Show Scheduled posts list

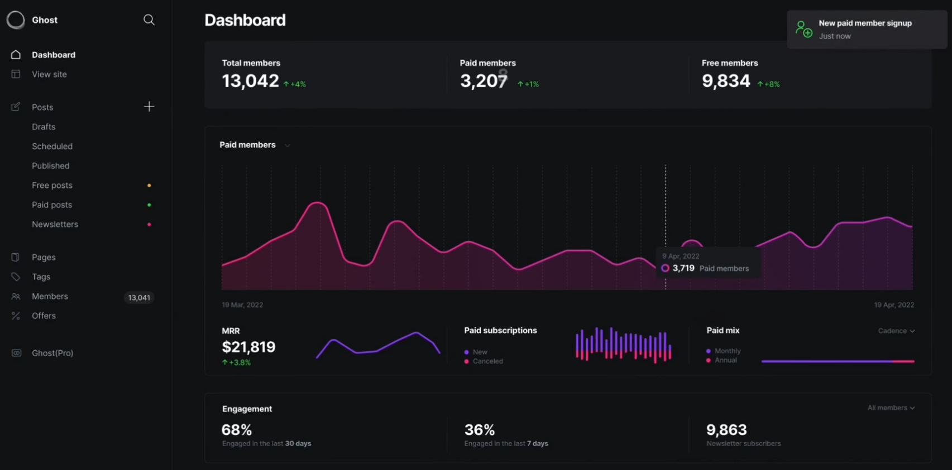pos(52,146)
